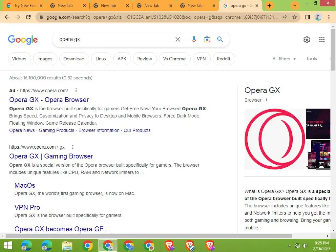The image size is (336, 252).
Task: Open the Windows Start menu
Action: click(8, 245)
